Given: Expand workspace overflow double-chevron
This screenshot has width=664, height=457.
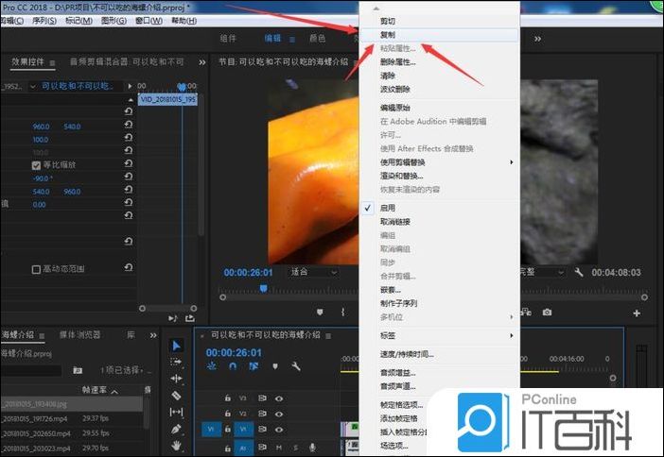Looking at the screenshot, I should click(x=537, y=39).
